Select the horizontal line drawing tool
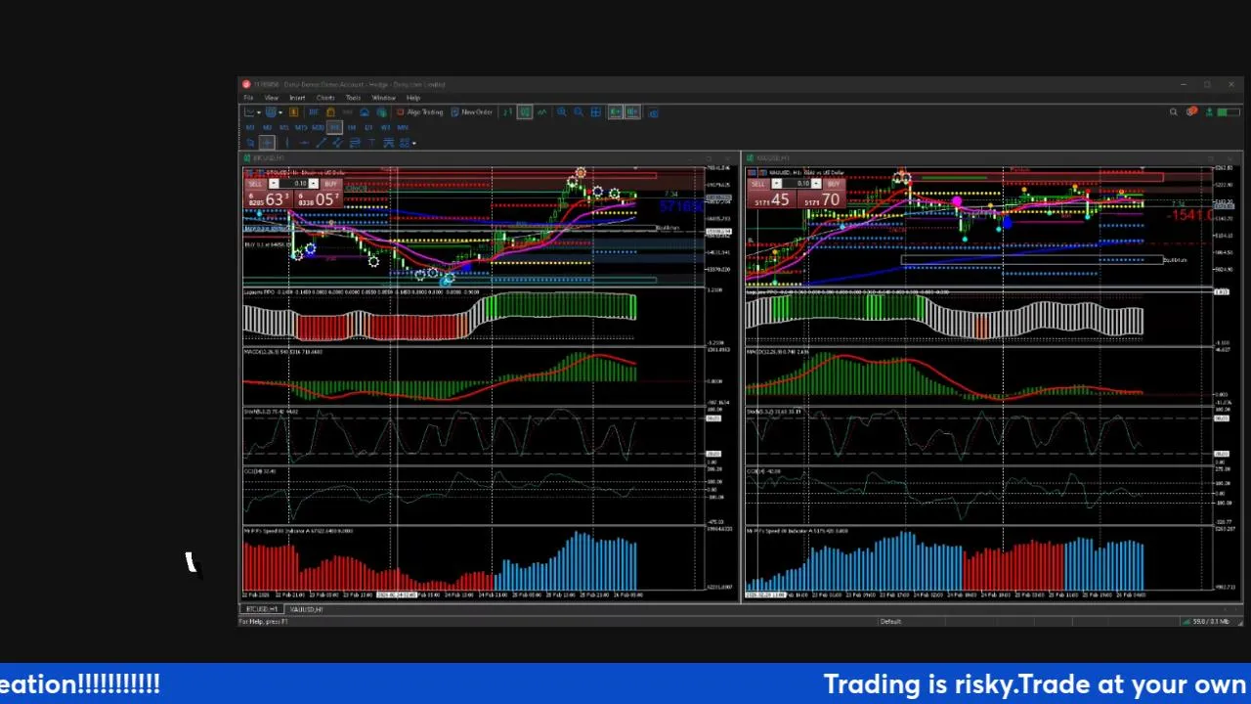This screenshot has width=1251, height=704. tap(304, 143)
